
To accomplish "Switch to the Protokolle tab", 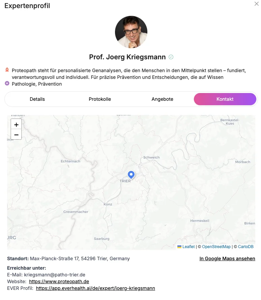I will coord(100,99).
